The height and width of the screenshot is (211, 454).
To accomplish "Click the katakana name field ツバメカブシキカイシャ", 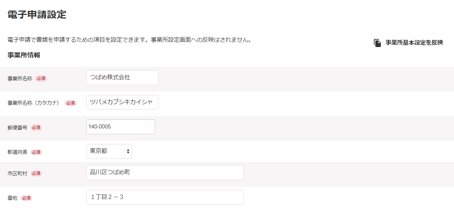I will (x=122, y=102).
